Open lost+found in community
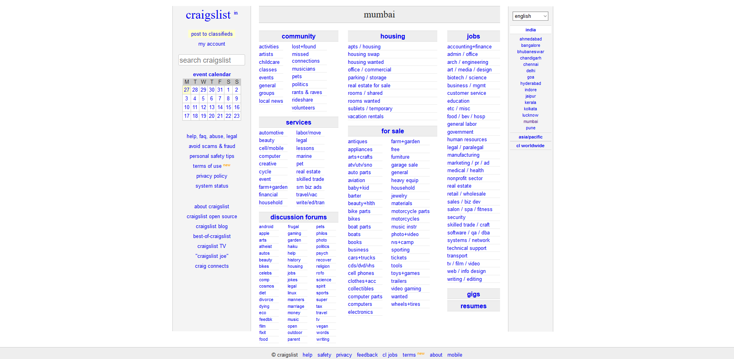Image resolution: width=734 pixels, height=359 pixels. tap(304, 47)
